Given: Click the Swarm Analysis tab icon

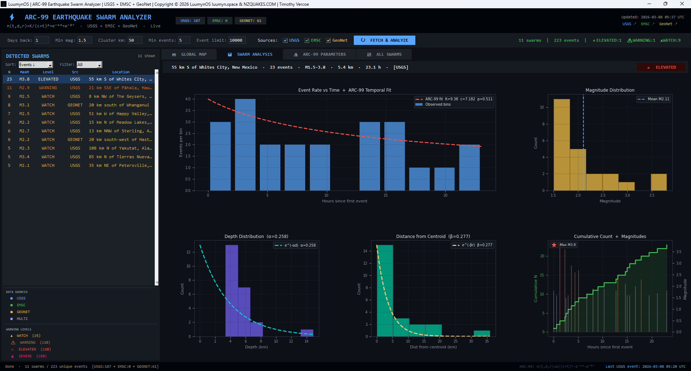Looking at the screenshot, I should (230, 55).
